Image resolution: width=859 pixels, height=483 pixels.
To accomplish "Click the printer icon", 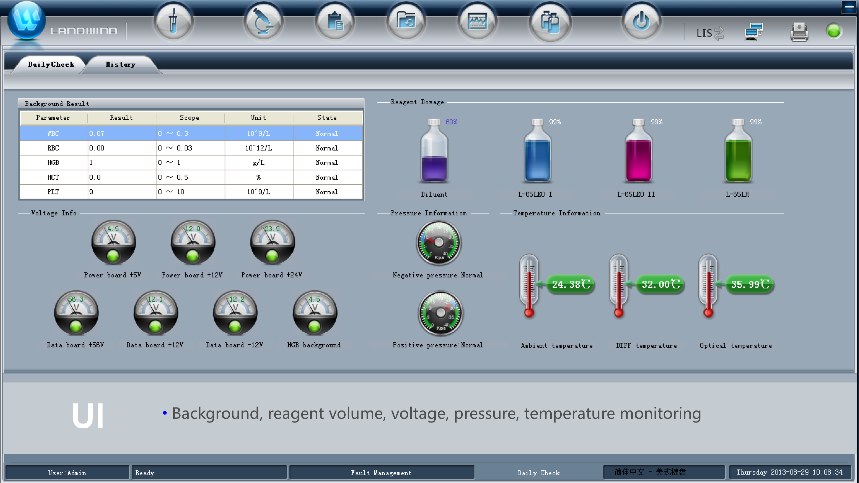I will pos(799,32).
